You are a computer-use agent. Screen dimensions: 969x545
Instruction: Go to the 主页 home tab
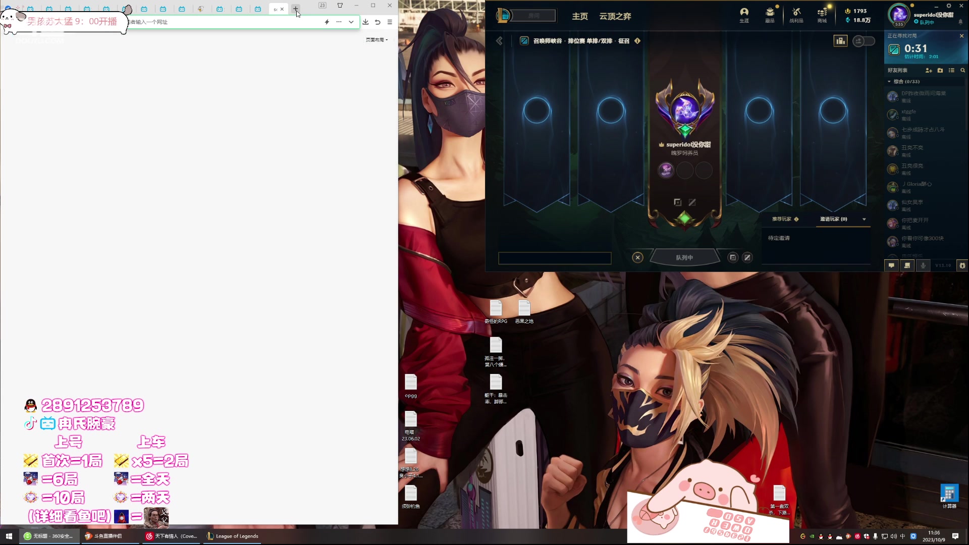580,16
